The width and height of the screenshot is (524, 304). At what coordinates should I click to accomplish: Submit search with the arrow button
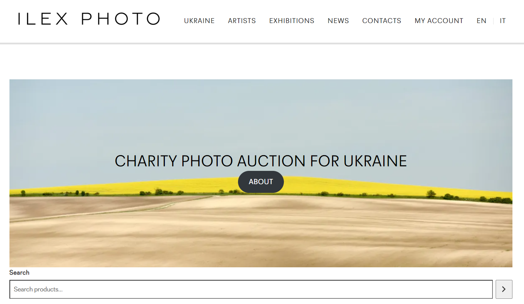[x=504, y=289]
